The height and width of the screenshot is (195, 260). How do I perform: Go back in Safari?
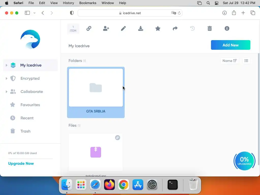click(43, 13)
